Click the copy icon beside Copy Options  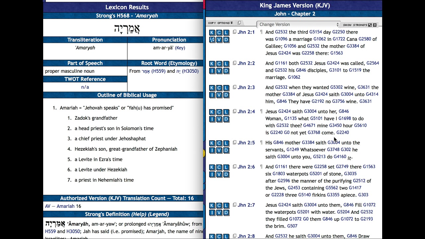click(x=239, y=23)
